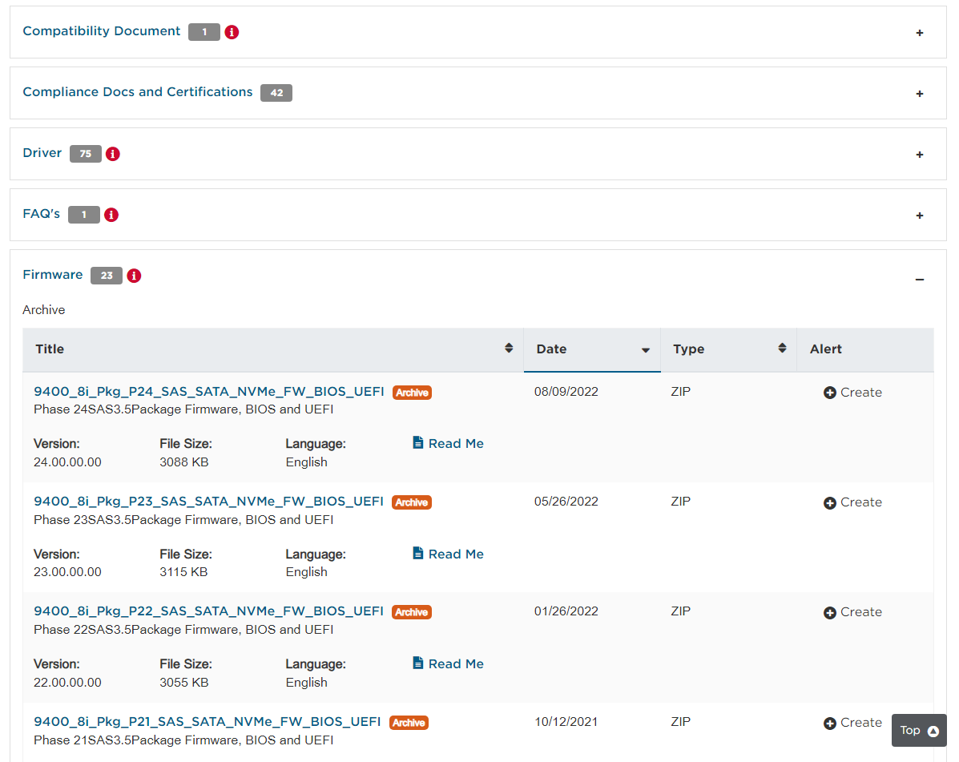Click the Title column header label
Image resolution: width=959 pixels, height=762 pixels.
click(x=50, y=349)
